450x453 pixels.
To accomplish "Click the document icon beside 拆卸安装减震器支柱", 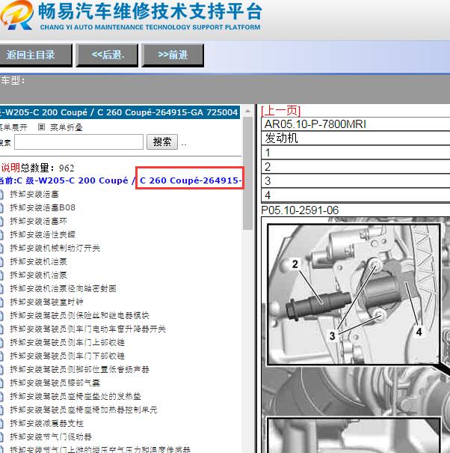I will tap(1, 424).
